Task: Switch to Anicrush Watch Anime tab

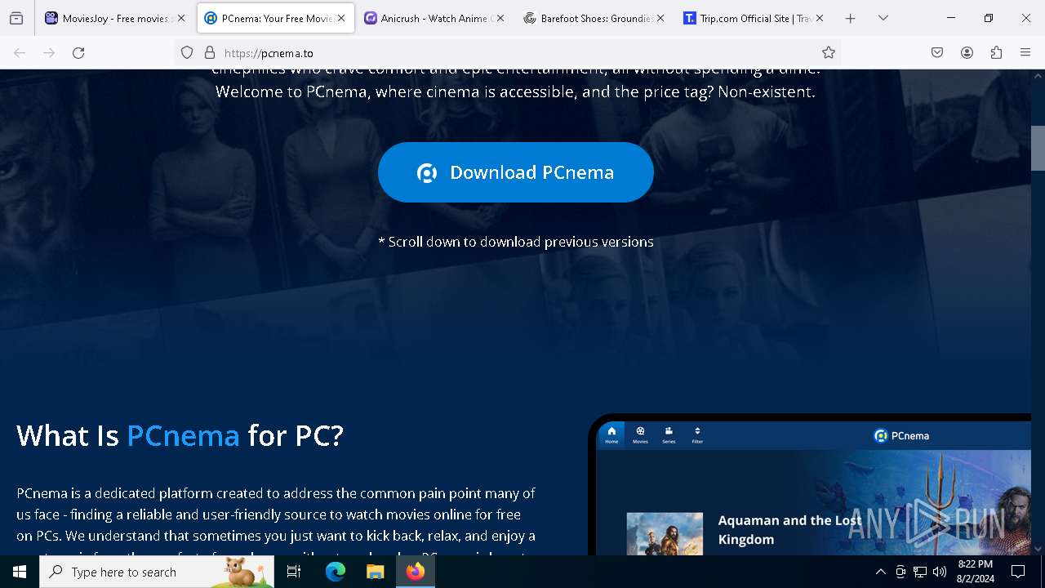Action: click(x=434, y=18)
